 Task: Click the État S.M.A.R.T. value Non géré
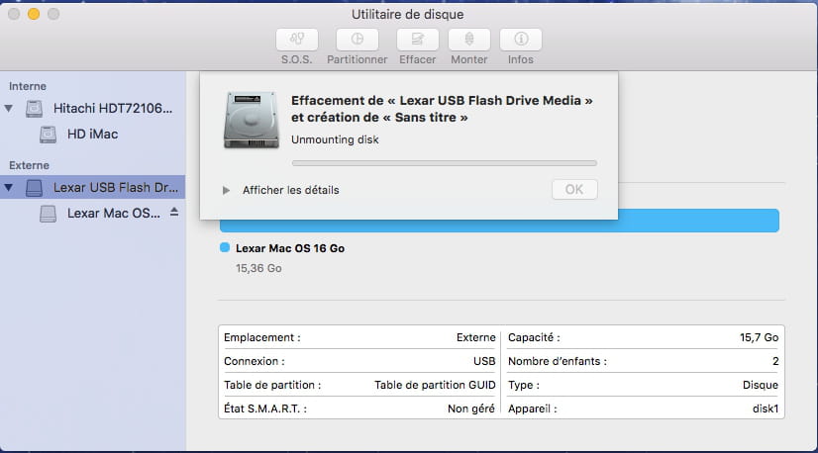(x=471, y=408)
